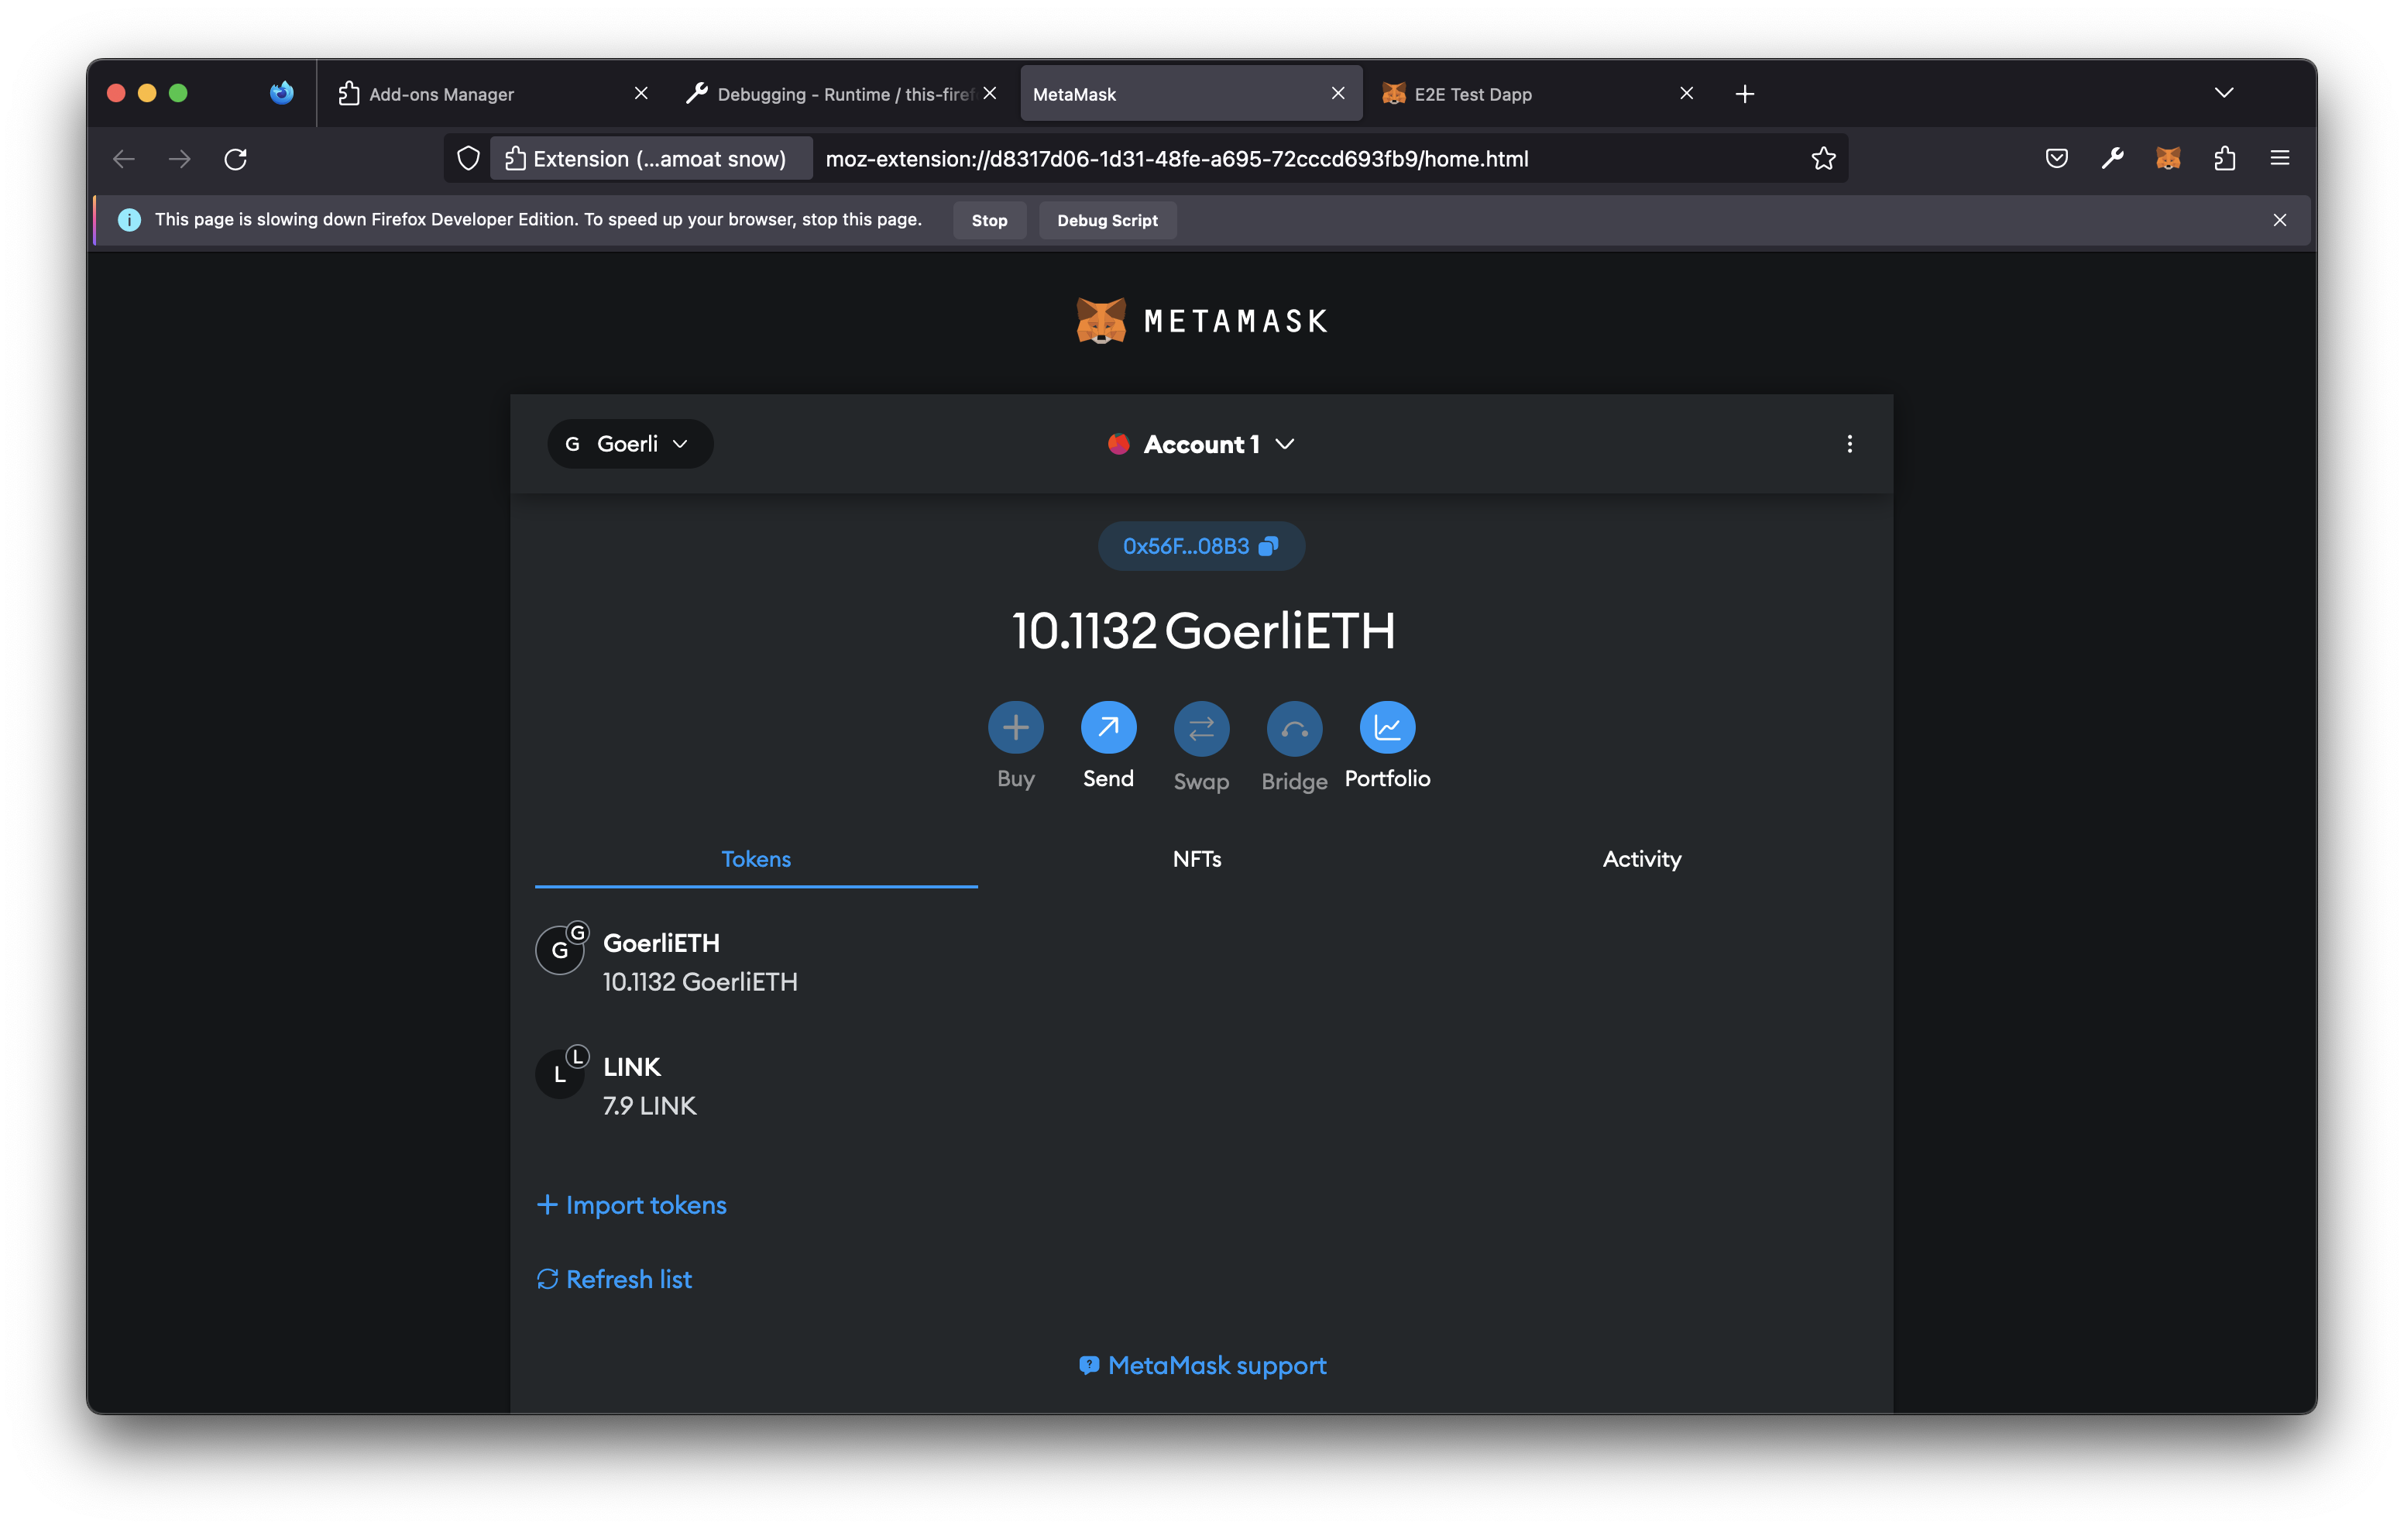Switch to the Activity tab

tap(1641, 859)
